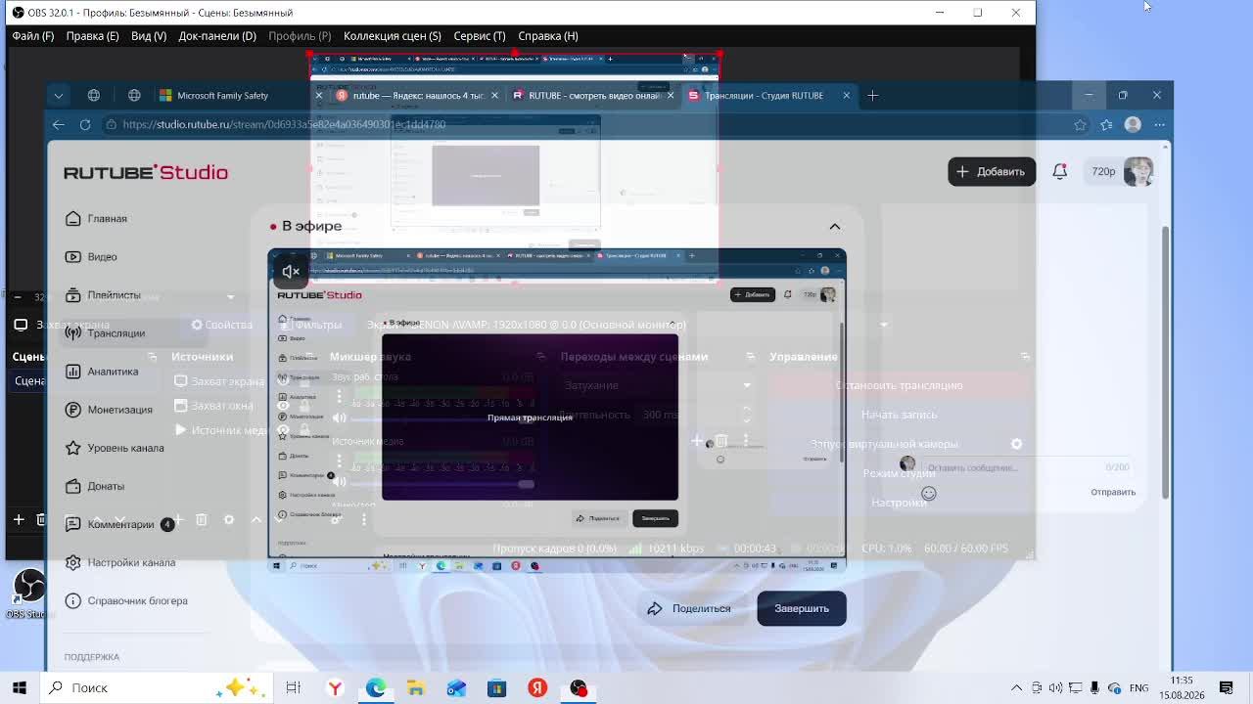Open the browser tab actions chevron
Image resolution: width=1253 pixels, height=704 pixels.
(59, 95)
